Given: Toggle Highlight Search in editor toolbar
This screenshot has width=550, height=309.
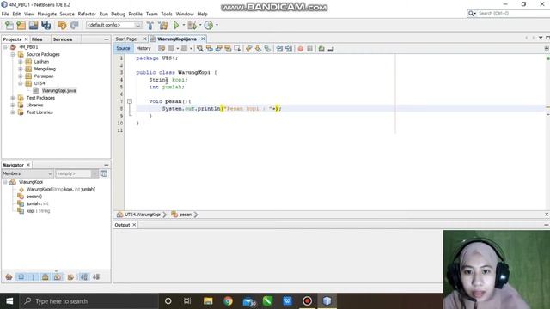Looking at the screenshot, I should click(228, 49).
